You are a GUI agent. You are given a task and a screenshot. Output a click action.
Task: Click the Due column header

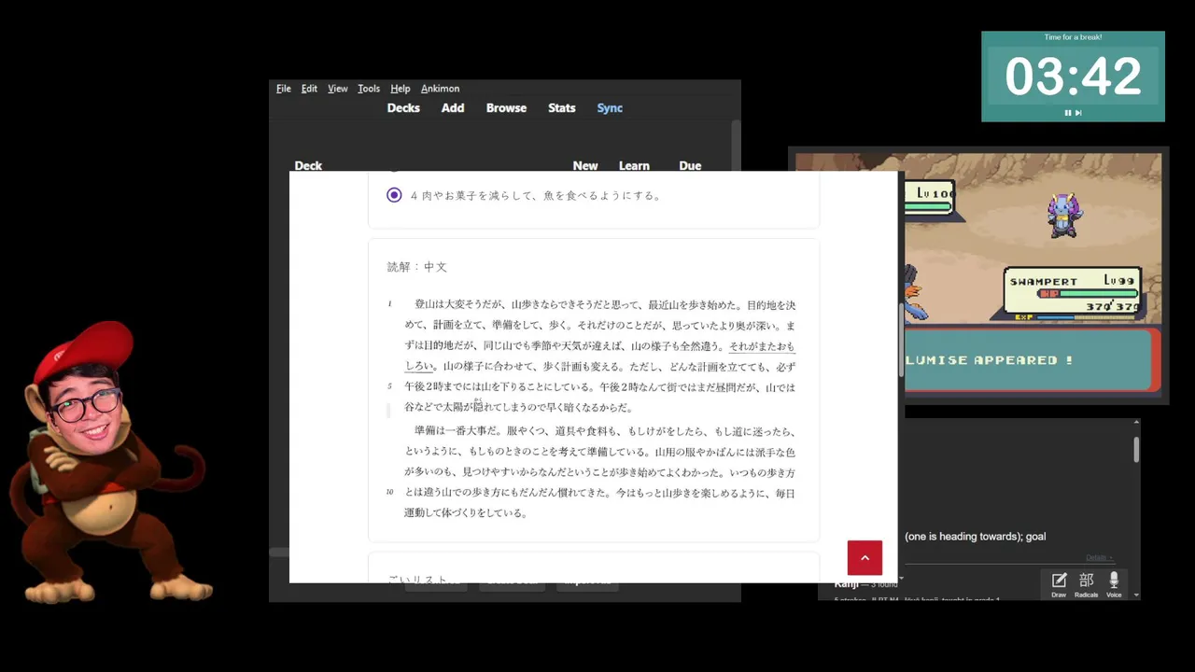pos(690,165)
